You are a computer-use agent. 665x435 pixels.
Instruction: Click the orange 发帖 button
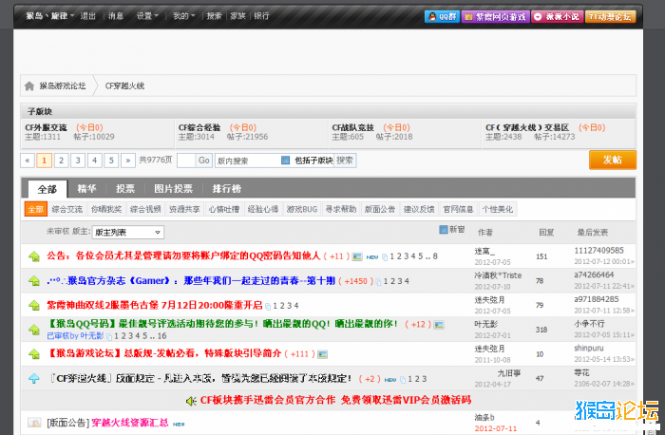click(x=613, y=160)
